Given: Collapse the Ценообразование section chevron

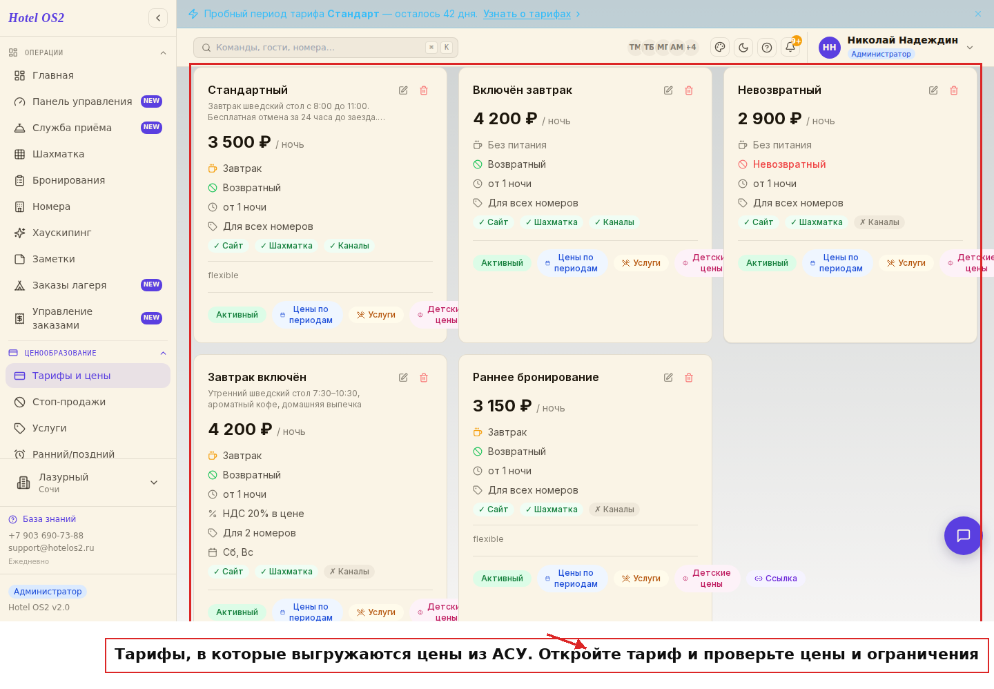Looking at the screenshot, I should tap(163, 353).
